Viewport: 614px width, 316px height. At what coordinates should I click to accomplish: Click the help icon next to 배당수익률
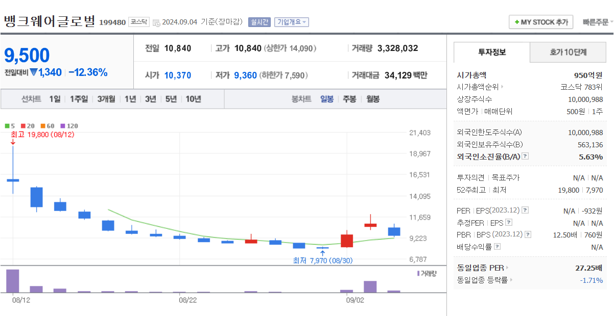[x=498, y=247]
